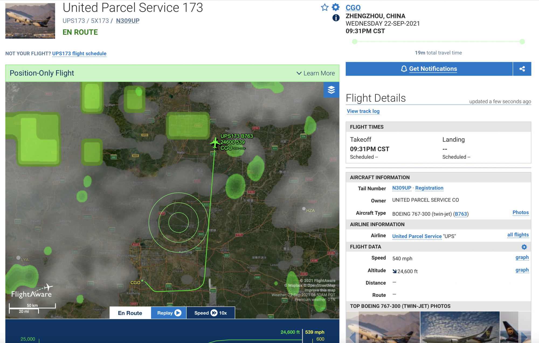
Task: Open the Flight Data settings gear
Action: (x=524, y=247)
